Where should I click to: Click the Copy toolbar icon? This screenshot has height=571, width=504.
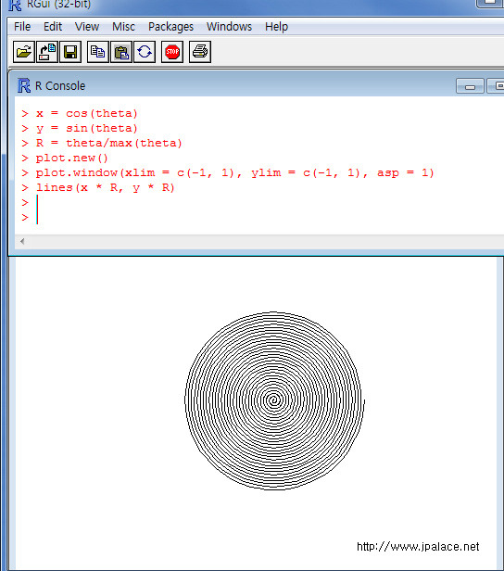(x=98, y=52)
